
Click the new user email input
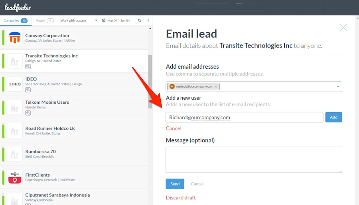pyautogui.click(x=244, y=117)
